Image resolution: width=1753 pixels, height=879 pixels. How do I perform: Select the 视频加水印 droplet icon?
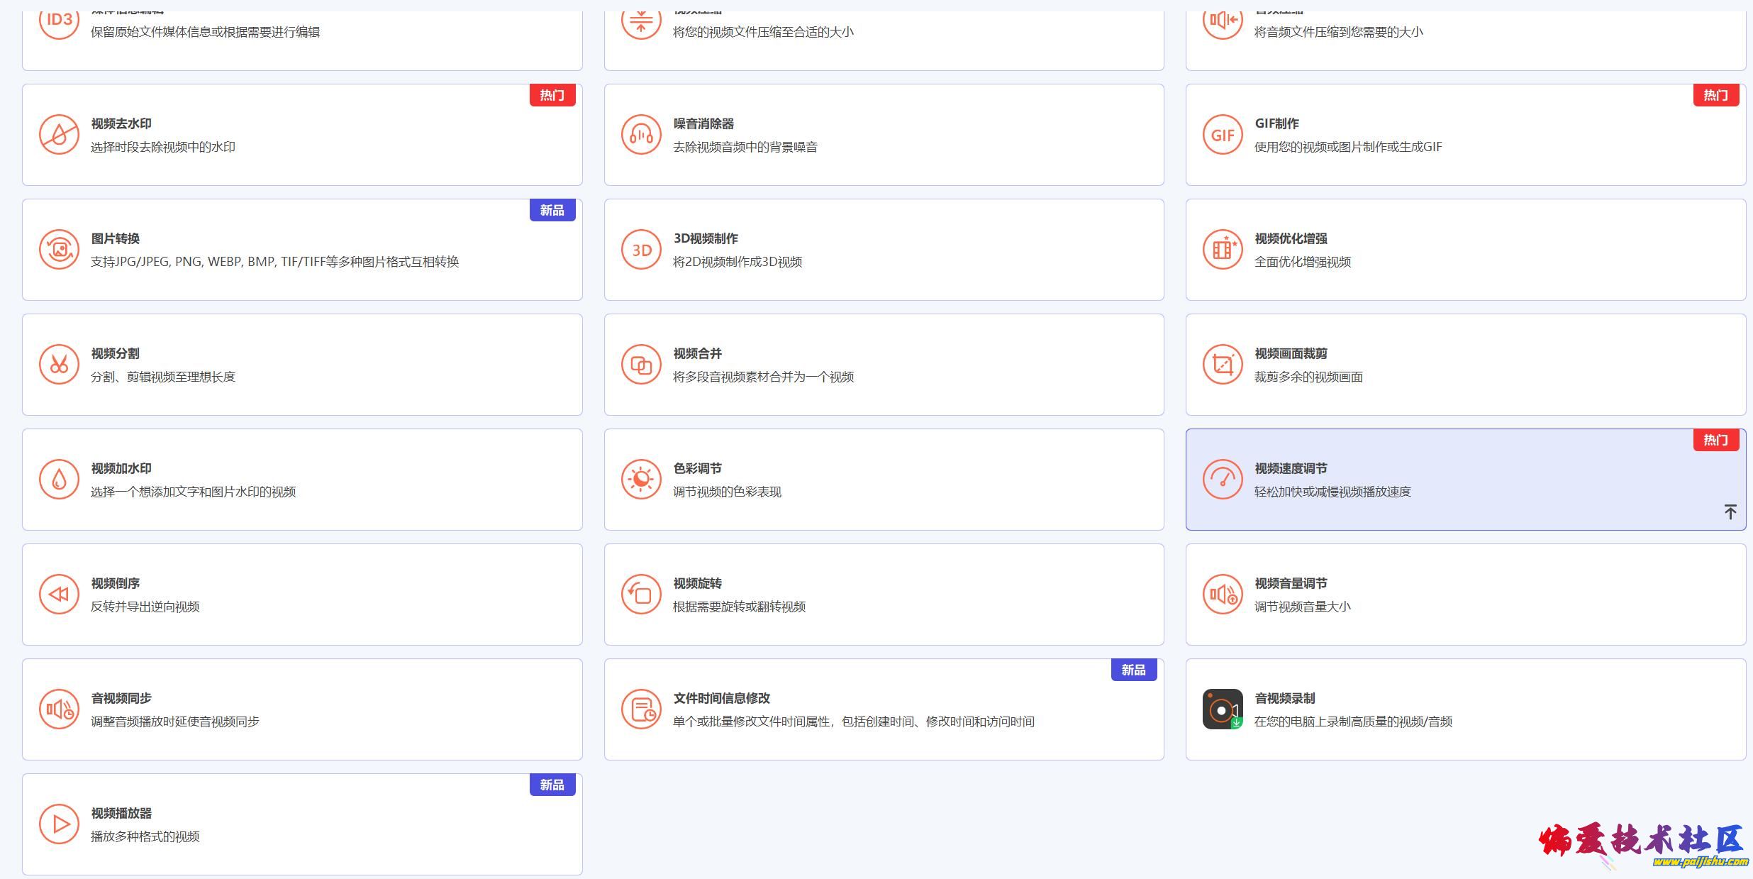click(59, 480)
